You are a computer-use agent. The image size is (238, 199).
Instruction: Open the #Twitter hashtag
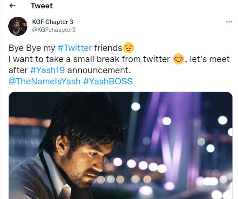(75, 48)
